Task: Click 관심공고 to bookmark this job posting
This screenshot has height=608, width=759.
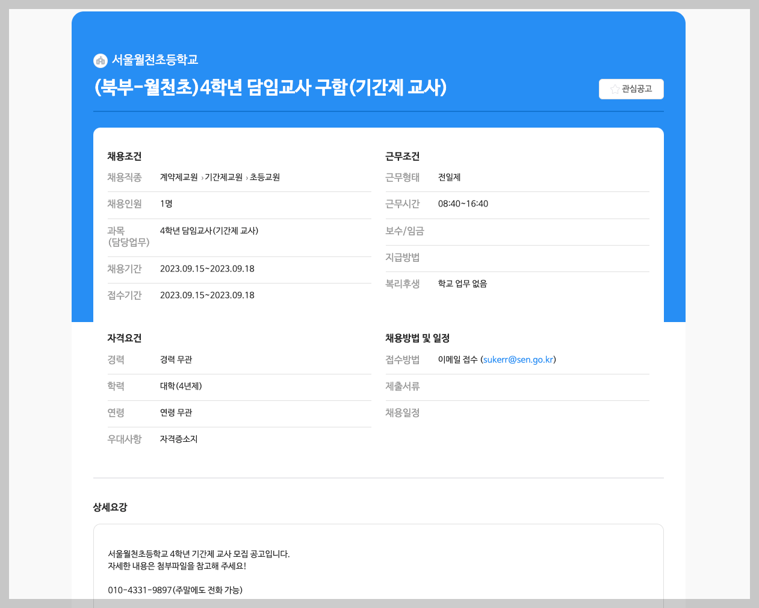Action: pos(631,88)
